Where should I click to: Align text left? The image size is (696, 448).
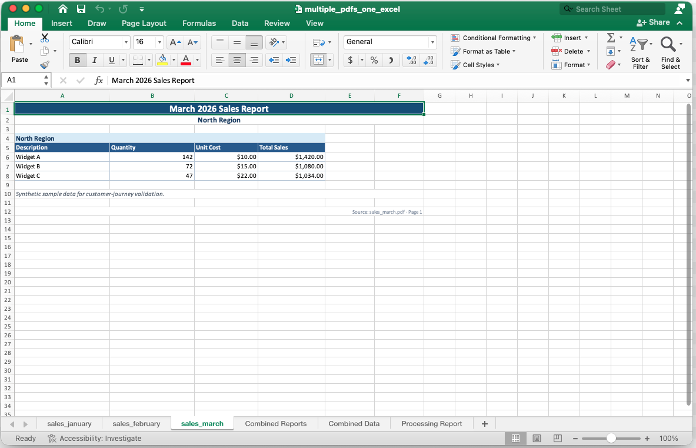coord(219,60)
